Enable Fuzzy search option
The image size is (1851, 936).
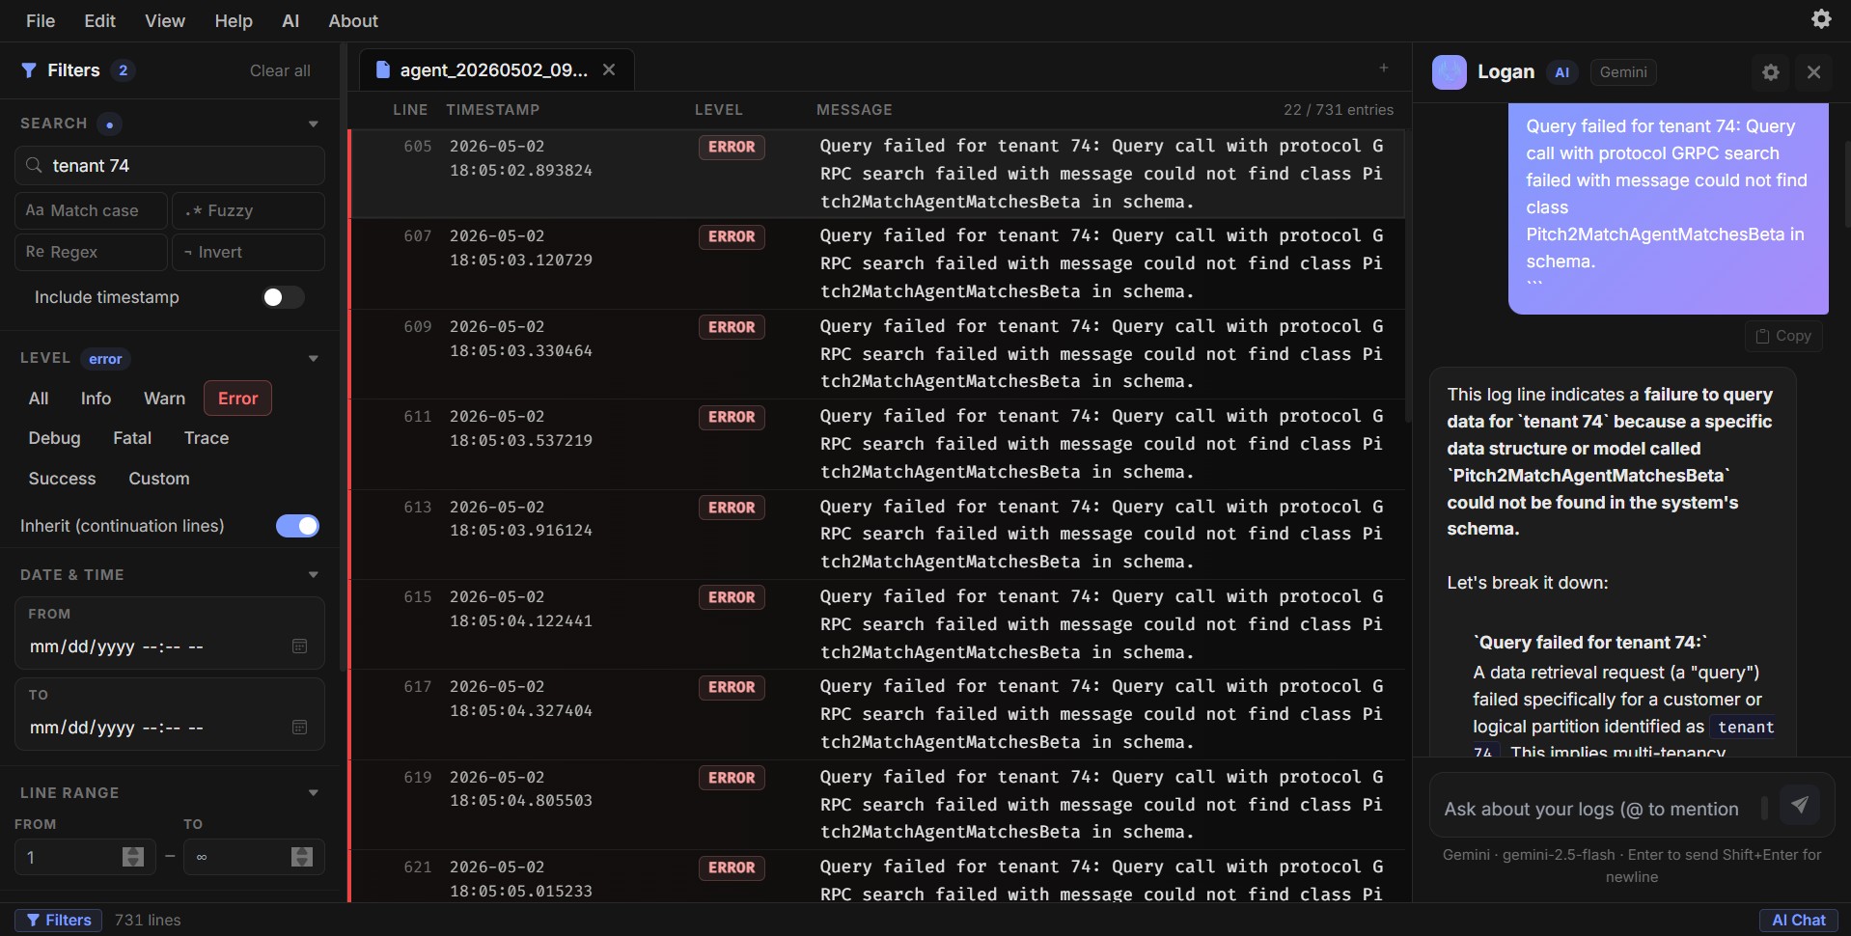248,210
